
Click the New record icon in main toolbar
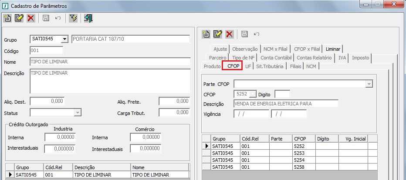[8, 18]
